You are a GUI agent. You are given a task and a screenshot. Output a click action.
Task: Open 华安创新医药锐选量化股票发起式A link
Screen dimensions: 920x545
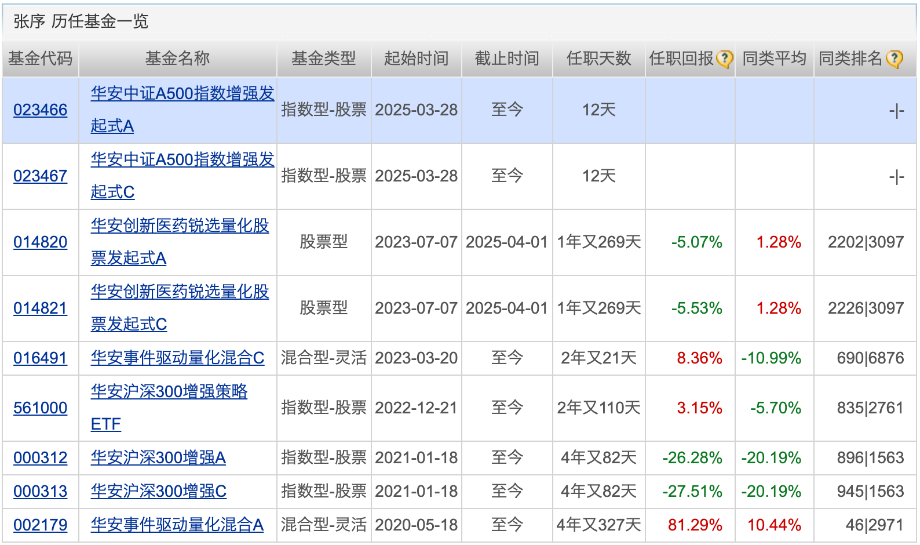point(180,242)
